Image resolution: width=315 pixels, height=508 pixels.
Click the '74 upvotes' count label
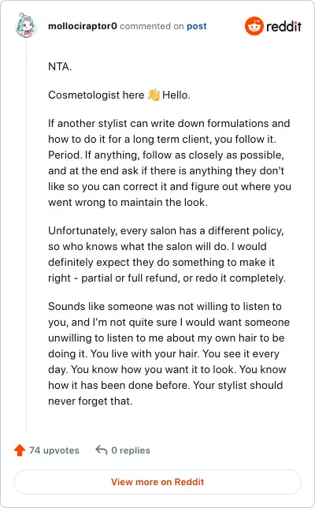point(54,450)
